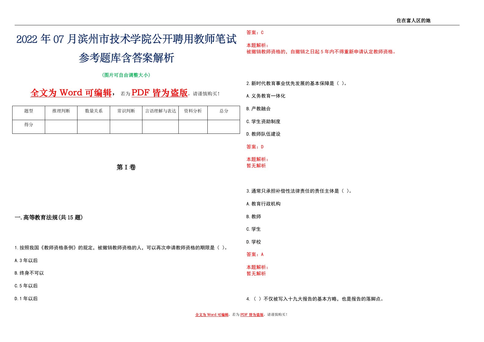Click the 得分 row label cell
Viewport: 484px width, 342px height.
click(29, 126)
